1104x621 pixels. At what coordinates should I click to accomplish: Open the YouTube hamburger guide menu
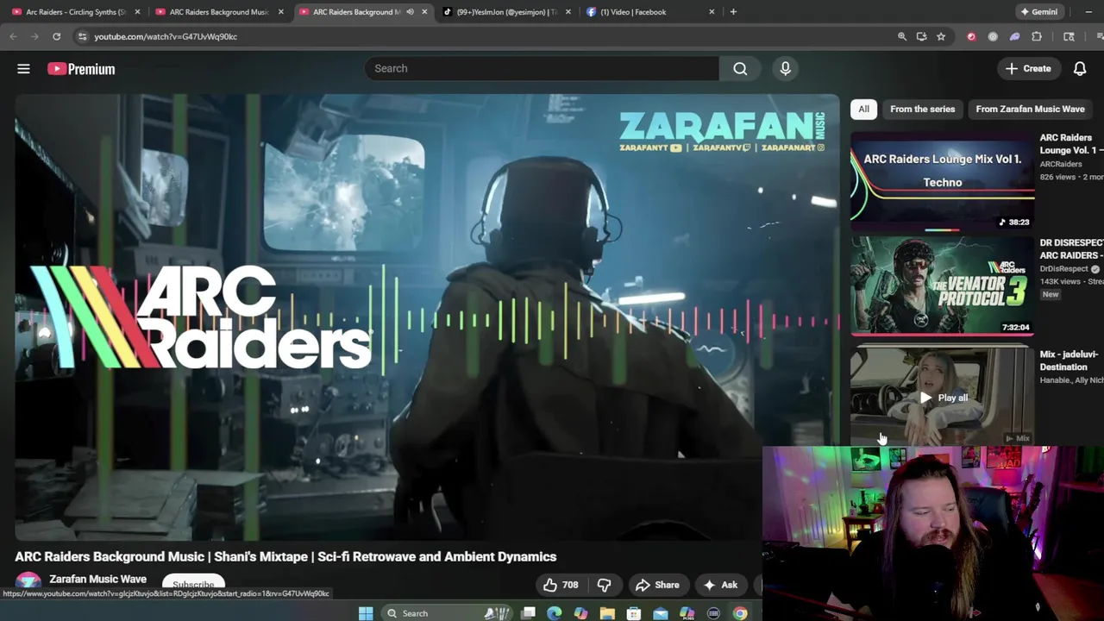(23, 69)
